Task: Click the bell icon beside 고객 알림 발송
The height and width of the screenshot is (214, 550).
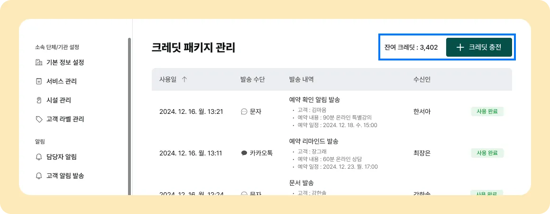Action: 39,176
